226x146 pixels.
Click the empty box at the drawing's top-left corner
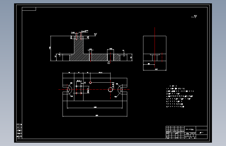click(29, 9)
